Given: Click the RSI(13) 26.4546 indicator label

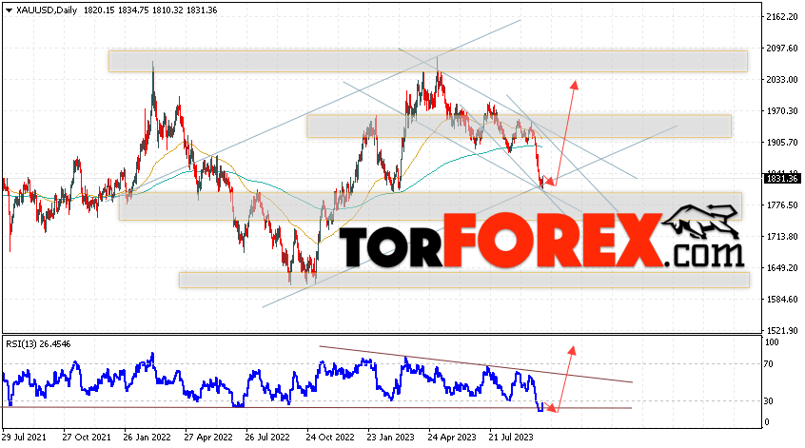Looking at the screenshot, I should tap(38, 343).
